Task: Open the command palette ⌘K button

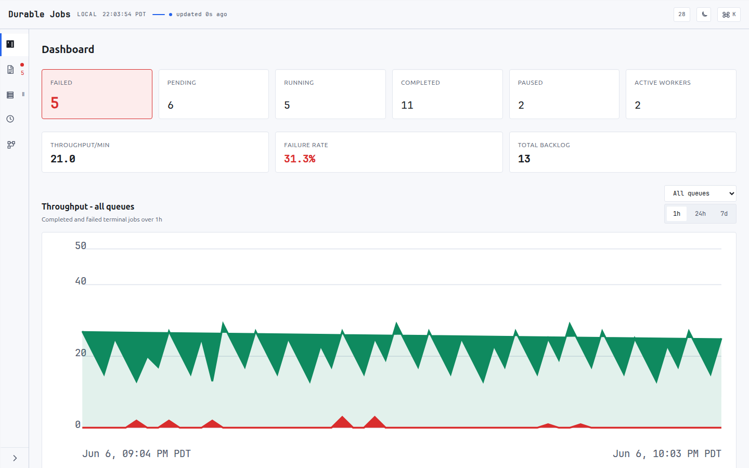Action: pos(729,15)
